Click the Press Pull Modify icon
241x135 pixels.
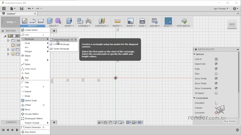pos(69,21)
